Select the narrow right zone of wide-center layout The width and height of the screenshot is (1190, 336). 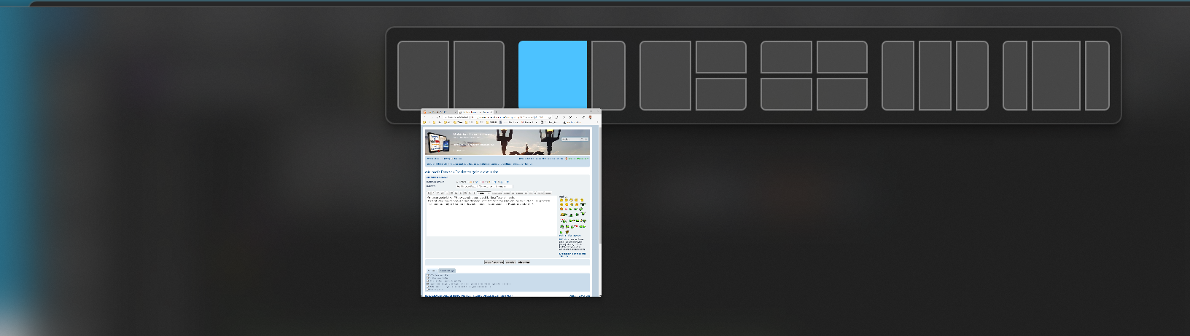[1097, 76]
